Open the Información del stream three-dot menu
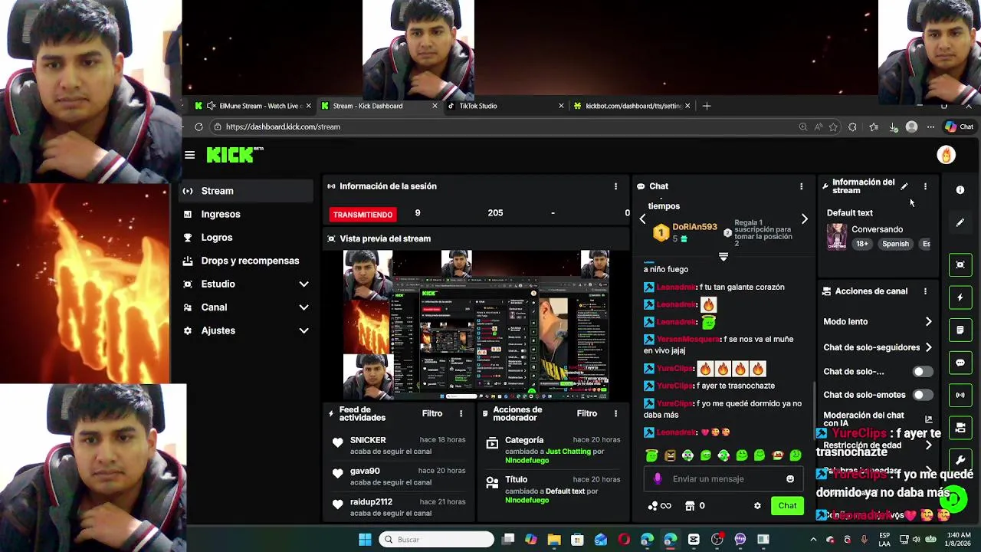 tap(925, 186)
